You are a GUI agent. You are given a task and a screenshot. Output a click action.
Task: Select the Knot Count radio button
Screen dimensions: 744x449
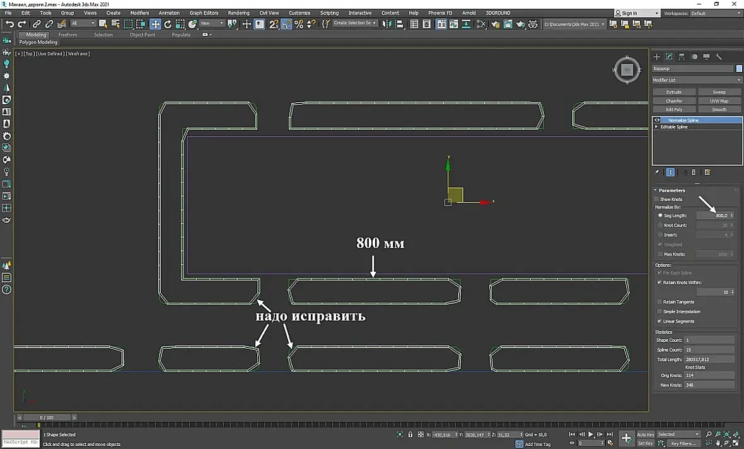coord(660,225)
